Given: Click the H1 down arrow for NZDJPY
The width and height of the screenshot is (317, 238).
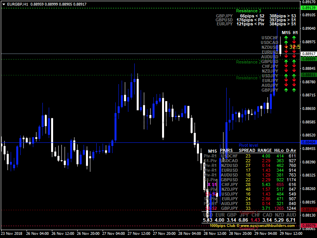Looking at the screenshot, I should 294,71.
